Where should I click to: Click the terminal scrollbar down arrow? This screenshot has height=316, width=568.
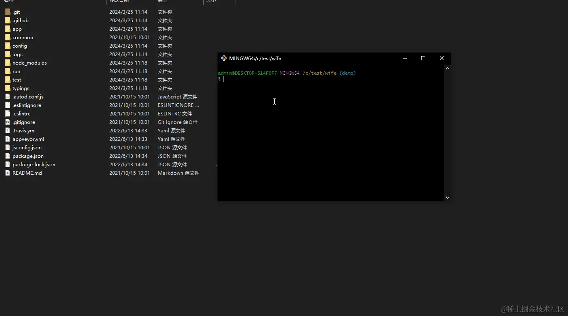(x=447, y=198)
